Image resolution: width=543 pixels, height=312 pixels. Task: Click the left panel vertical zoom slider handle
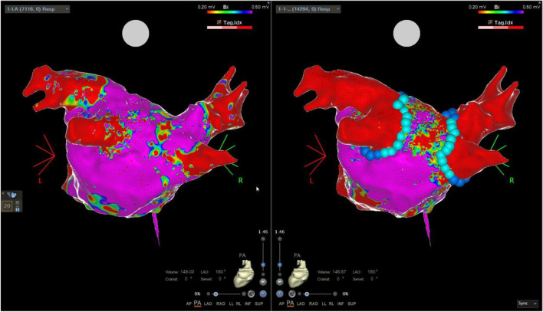pyautogui.click(x=263, y=265)
